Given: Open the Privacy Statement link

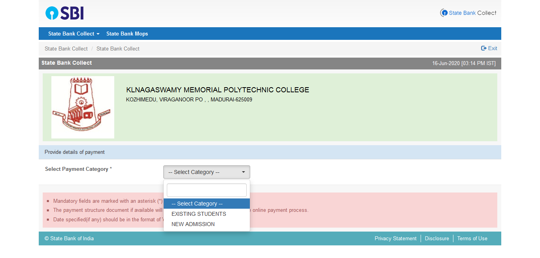Looking at the screenshot, I should click(x=396, y=239).
